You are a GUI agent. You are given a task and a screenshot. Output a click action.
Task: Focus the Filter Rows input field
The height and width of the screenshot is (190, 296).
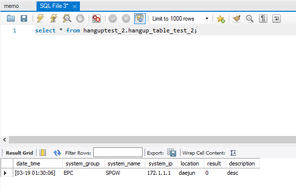pos(118,152)
